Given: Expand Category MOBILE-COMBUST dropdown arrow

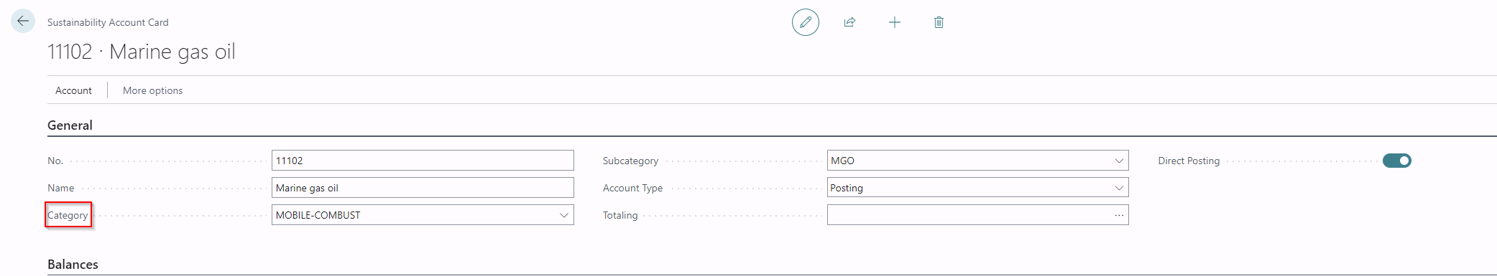Looking at the screenshot, I should [564, 215].
